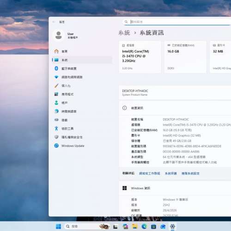231x231 pixels.
Task: Click the Intel(R) HD Graphics (32 MB) value
Action: click(182, 135)
